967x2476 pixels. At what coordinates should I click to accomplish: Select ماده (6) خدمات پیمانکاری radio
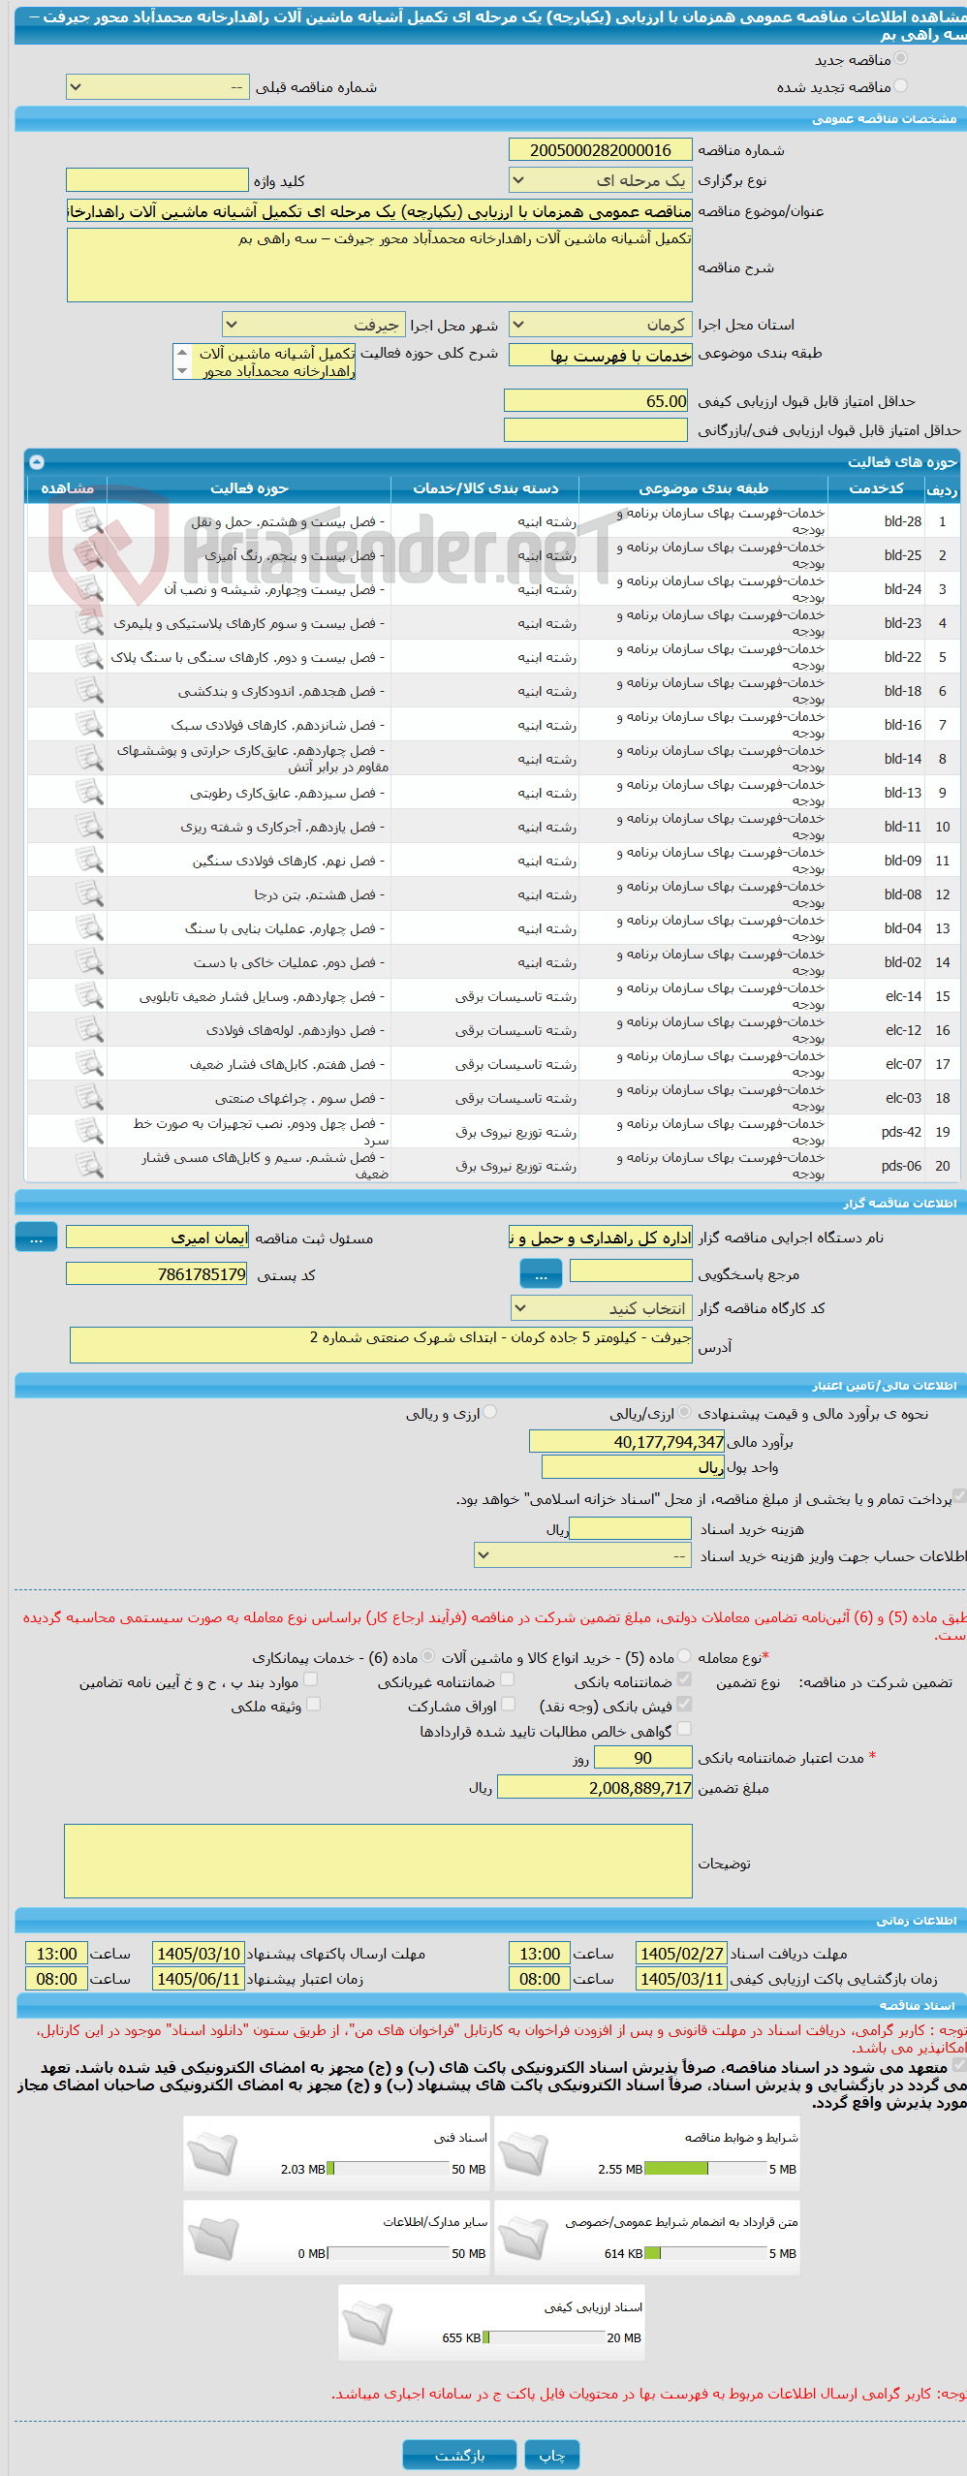coord(428,1656)
